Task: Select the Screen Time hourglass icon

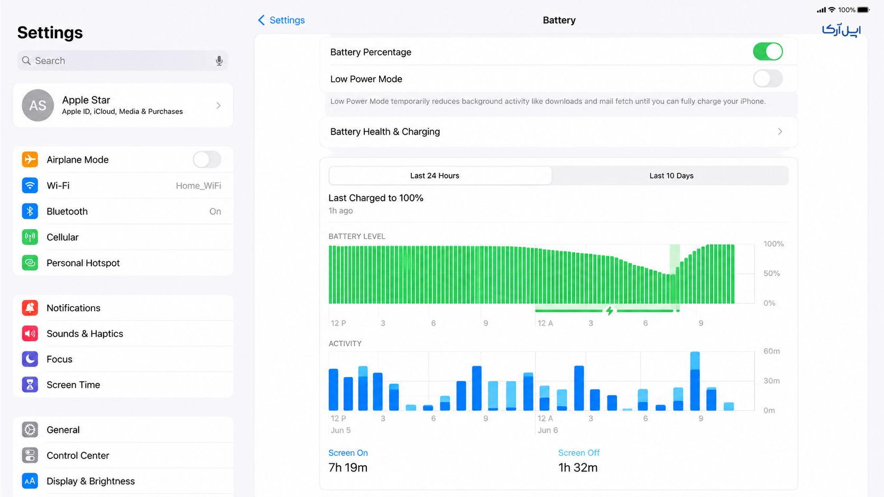Action: tap(30, 385)
